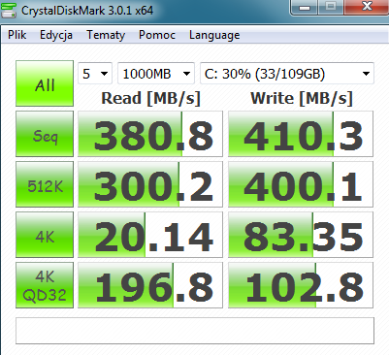Click the Seq write result 410.3
The image size is (389, 355).
(301, 134)
